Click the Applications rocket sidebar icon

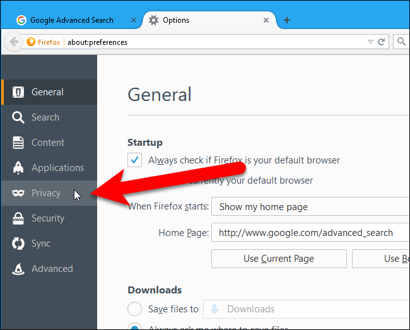coord(18,168)
